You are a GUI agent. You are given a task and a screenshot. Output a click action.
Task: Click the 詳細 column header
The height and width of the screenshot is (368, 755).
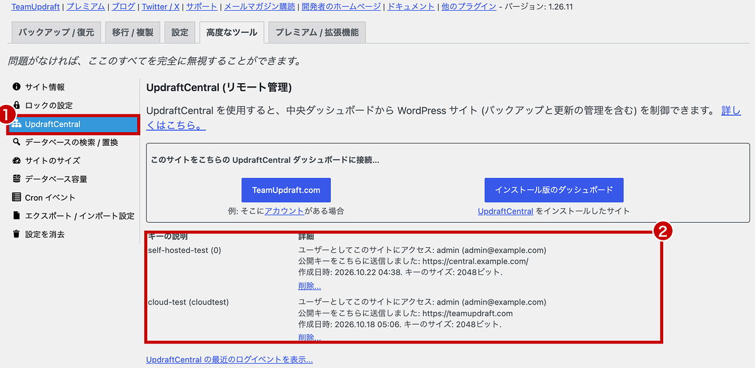(306, 237)
